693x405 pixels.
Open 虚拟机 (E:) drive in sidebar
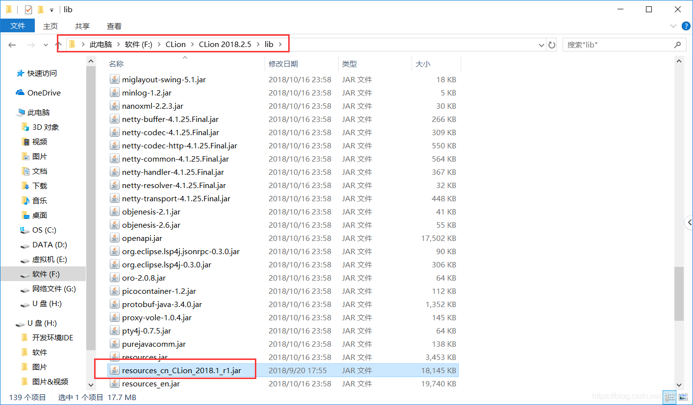click(49, 259)
